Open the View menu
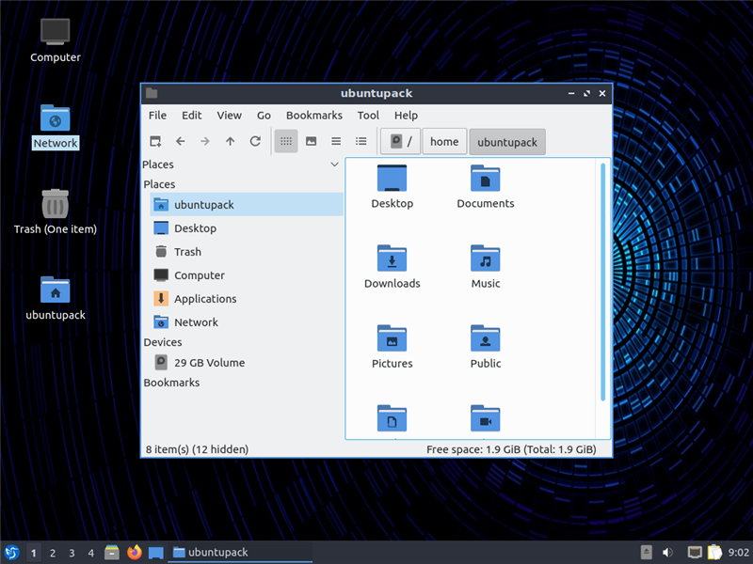The image size is (753, 564). point(229,116)
